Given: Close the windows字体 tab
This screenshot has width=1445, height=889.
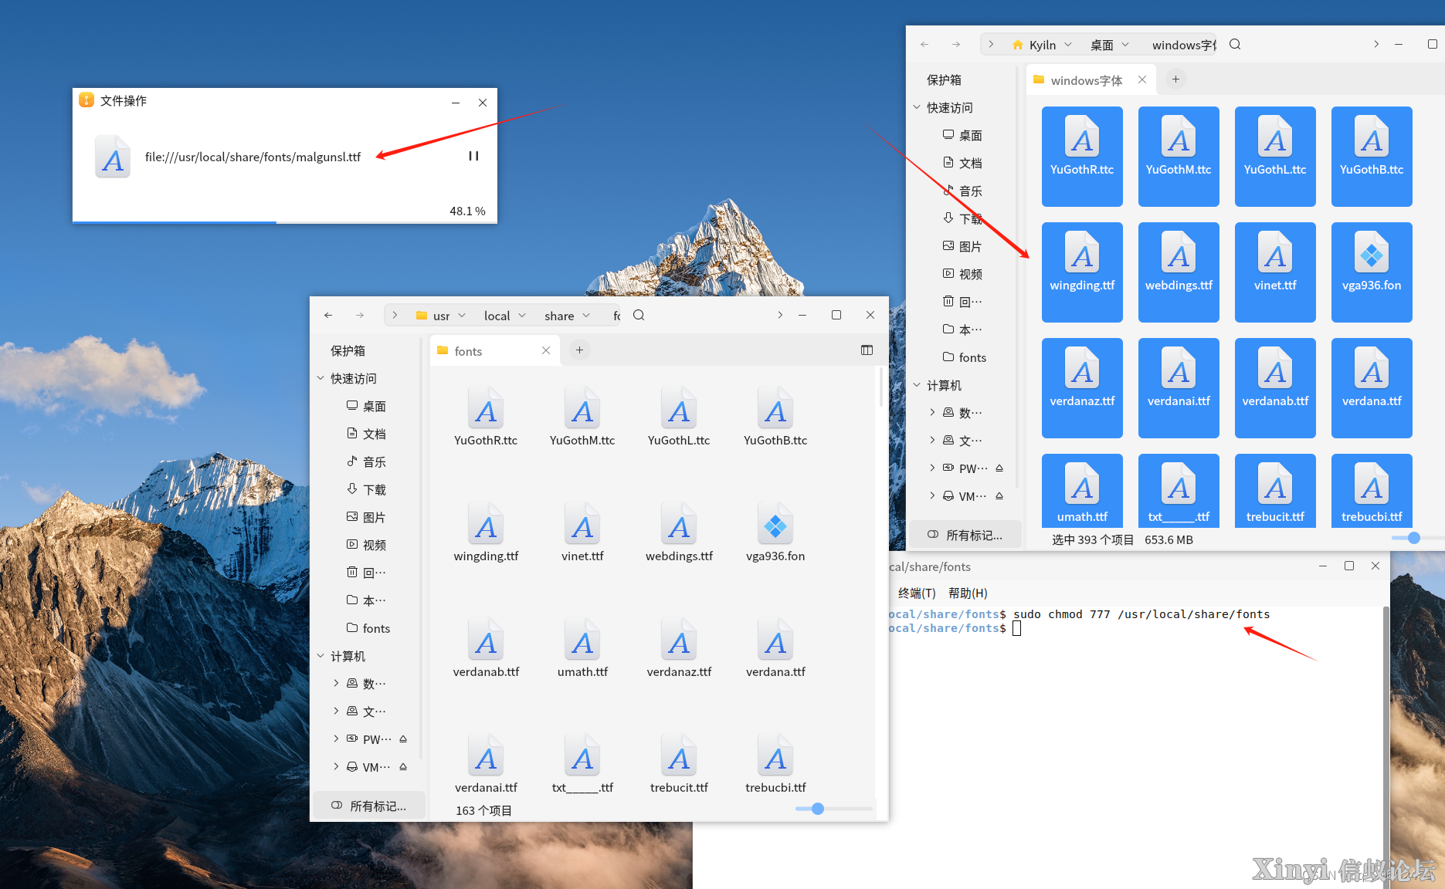Looking at the screenshot, I should 1142,79.
